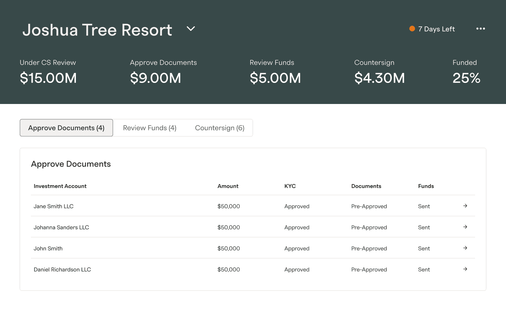
Task: Click the arrow for Jane Smith LLC
Action: click(465, 206)
